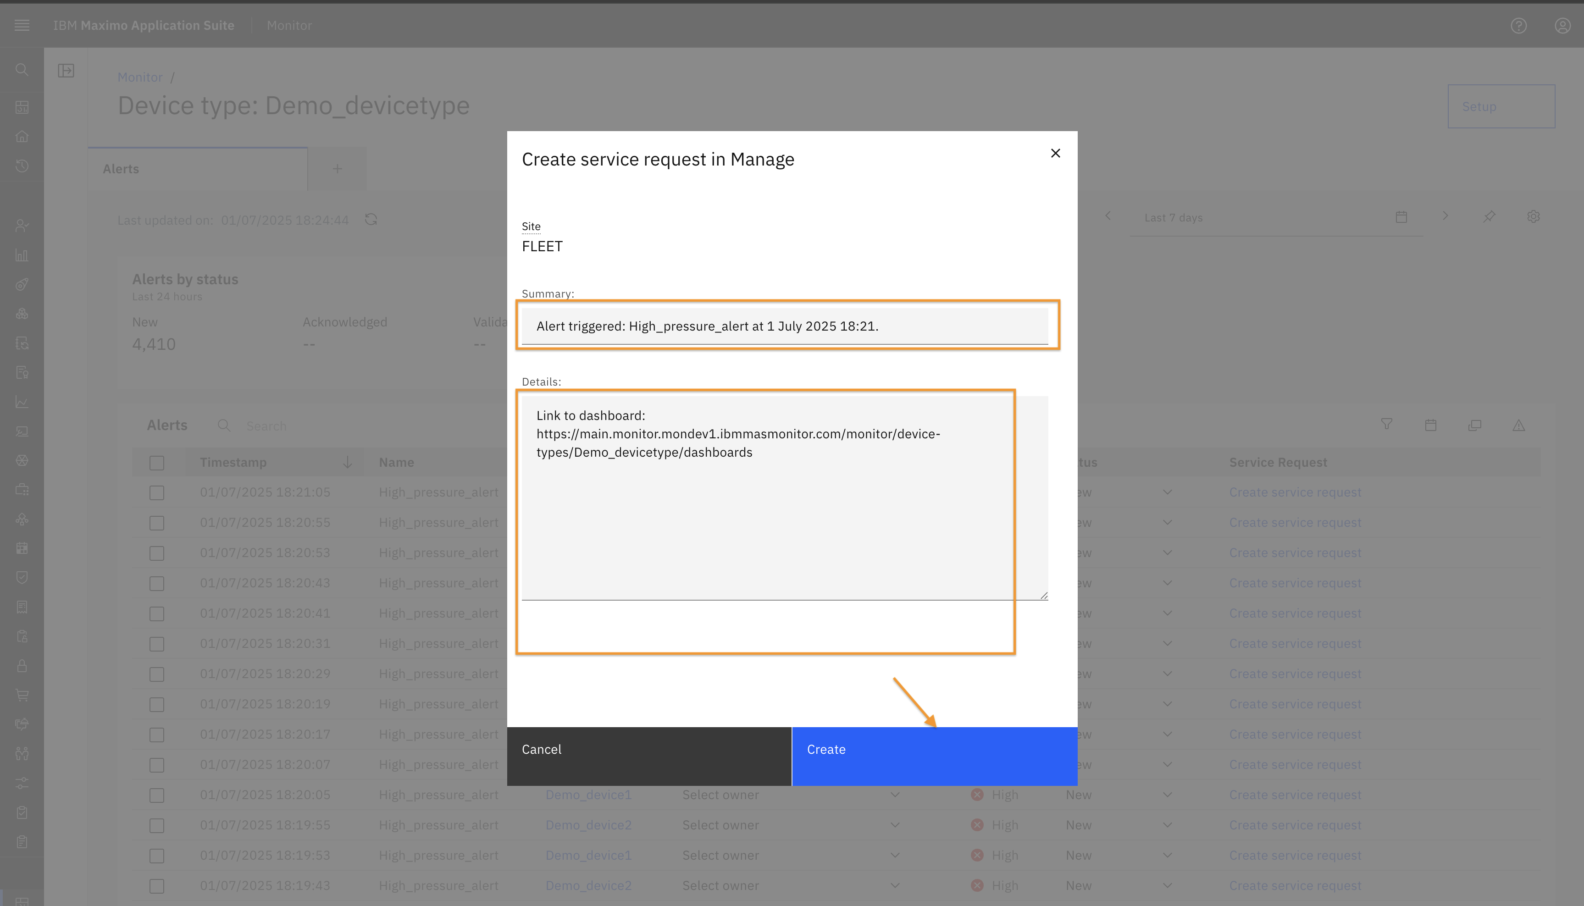Toggle the side panel expand icon

pyautogui.click(x=66, y=70)
